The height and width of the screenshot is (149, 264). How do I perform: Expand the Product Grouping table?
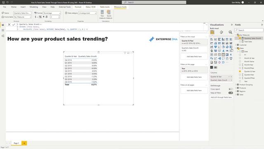236,84
